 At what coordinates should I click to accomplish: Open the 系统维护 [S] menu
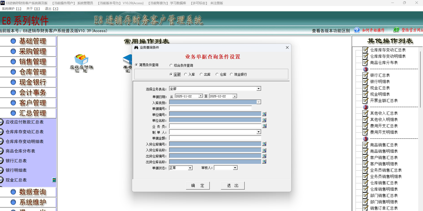pyautogui.click(x=12, y=9)
